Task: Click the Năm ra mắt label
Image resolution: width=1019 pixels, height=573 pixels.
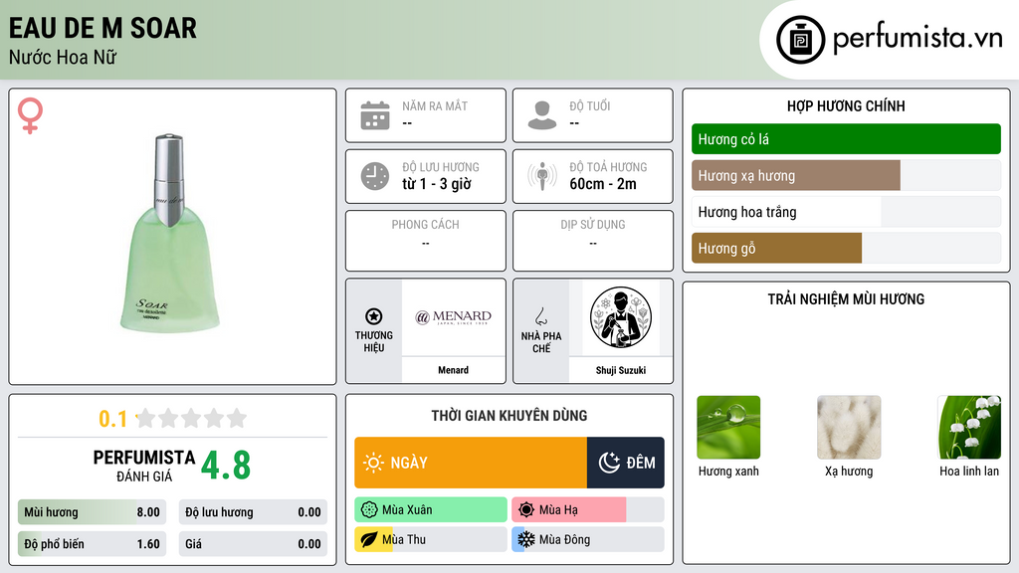Action: click(435, 105)
